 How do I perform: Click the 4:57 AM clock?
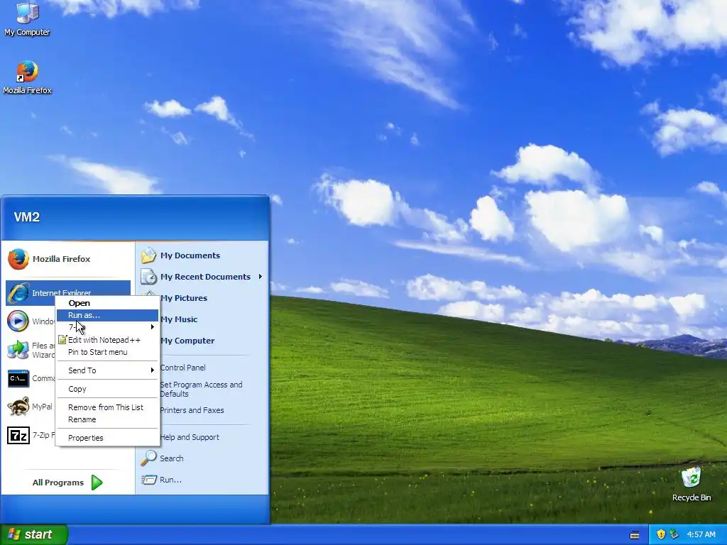[x=701, y=534]
